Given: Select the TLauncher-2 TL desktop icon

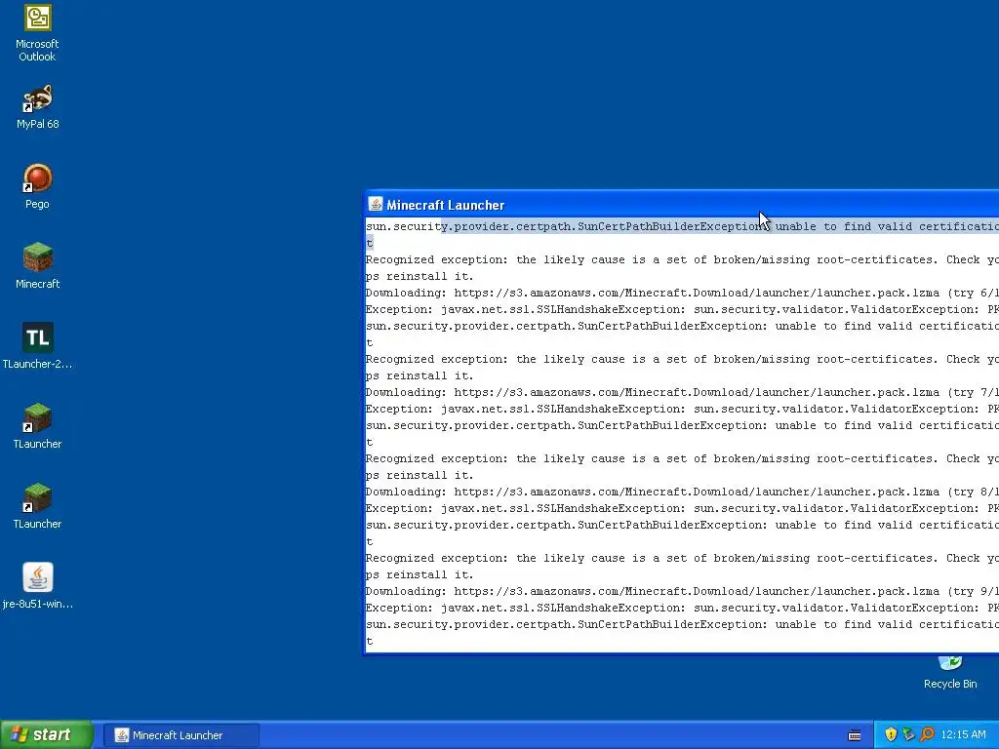Looking at the screenshot, I should point(37,346).
